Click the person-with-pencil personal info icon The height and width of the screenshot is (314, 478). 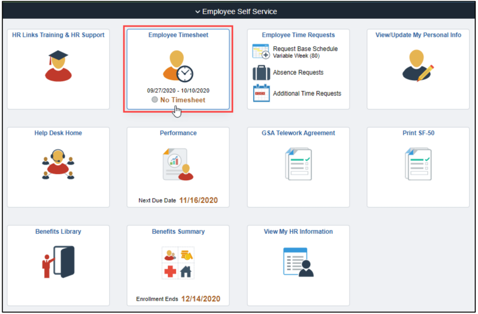tap(418, 66)
